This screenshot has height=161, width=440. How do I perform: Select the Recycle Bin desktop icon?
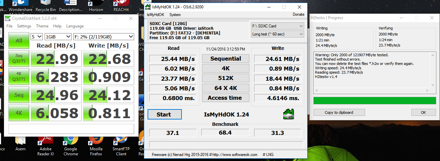[x=45, y=6]
